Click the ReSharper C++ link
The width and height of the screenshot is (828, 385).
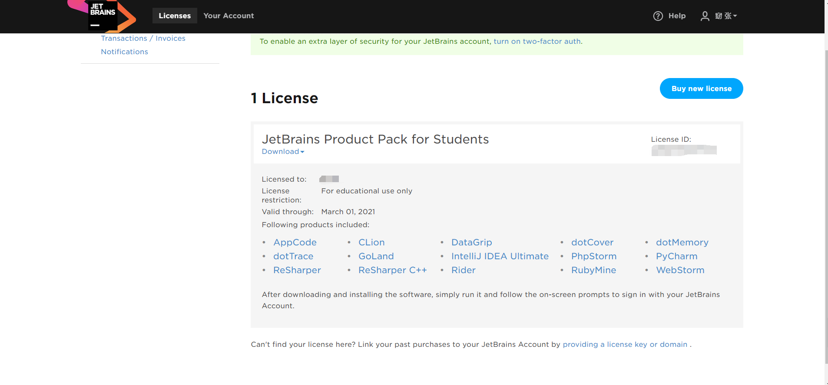tap(392, 270)
